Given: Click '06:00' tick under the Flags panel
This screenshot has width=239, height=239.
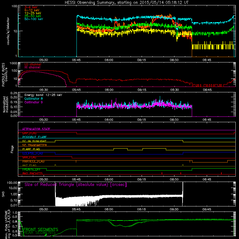Looking at the screenshot, I should (109, 180).
